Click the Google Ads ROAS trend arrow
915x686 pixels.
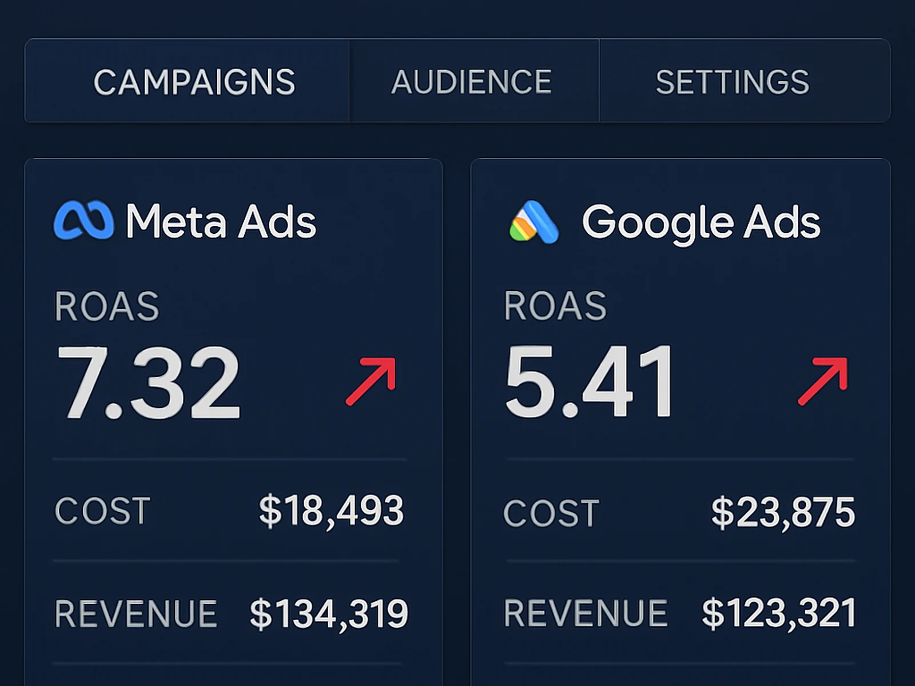(x=823, y=381)
